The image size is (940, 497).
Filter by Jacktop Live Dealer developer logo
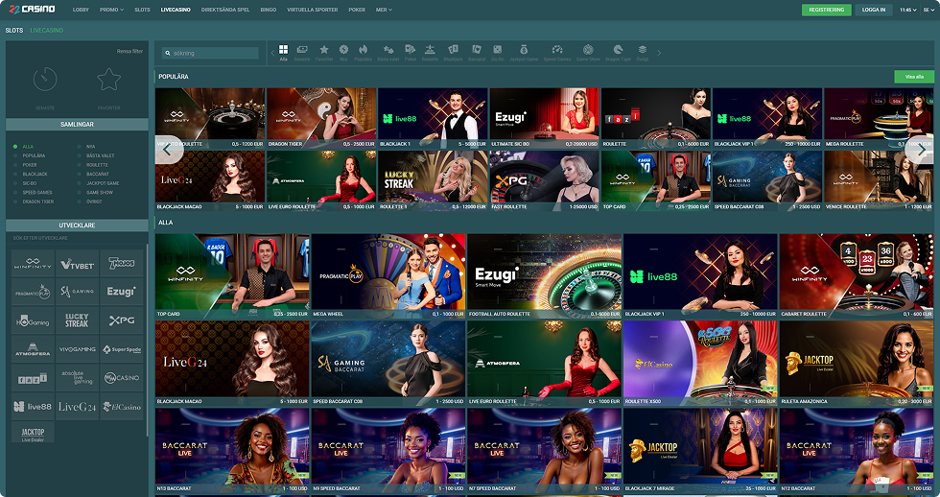point(33,433)
